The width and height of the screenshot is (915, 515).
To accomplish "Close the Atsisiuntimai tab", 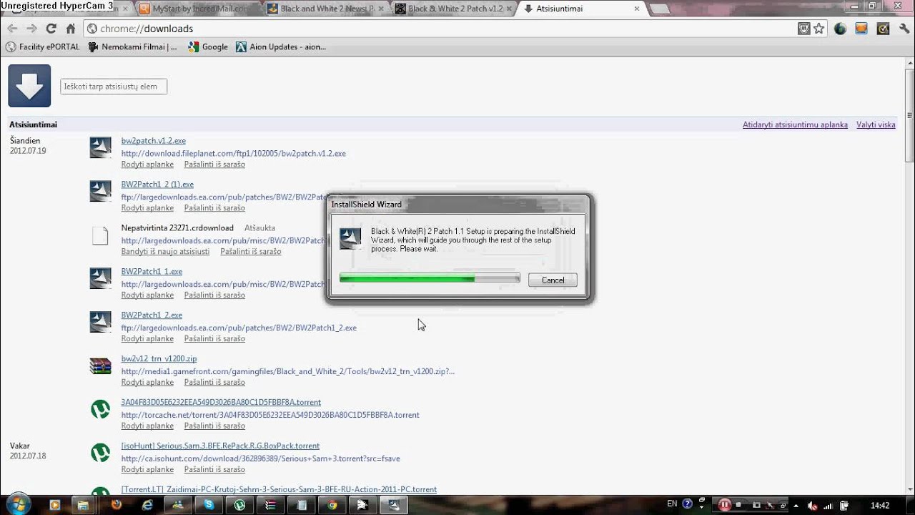I will [637, 9].
